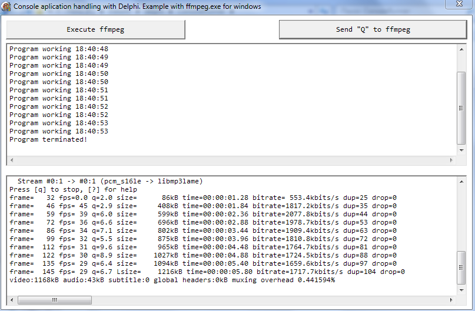
Task: Click up arrow of upper log vertical scrollbar
Action: (461, 49)
